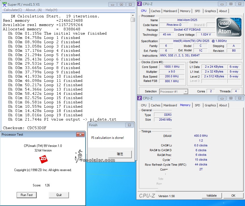Image resolution: width=245 pixels, height=206 pixels.
Task: Click the Instructions field MMX, SSE, EM64T
Action: tap(200, 55)
